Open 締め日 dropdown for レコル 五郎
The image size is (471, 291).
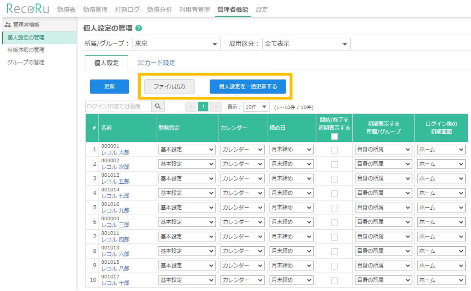coord(291,178)
